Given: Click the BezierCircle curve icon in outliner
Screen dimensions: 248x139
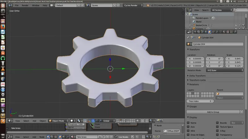Looking at the screenshot, I should 194,25.
